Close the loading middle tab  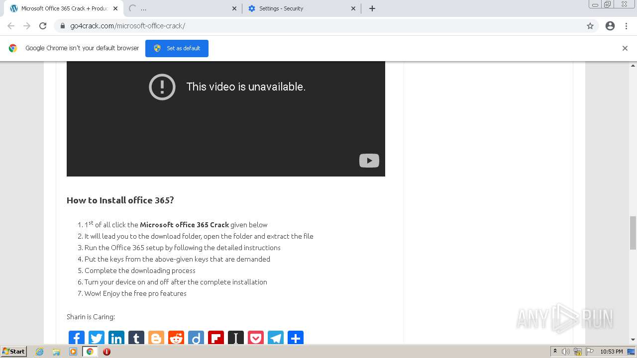[x=234, y=8]
